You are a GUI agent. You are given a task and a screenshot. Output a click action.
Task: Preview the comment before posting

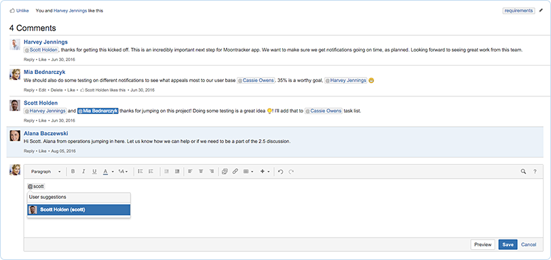pos(482,244)
